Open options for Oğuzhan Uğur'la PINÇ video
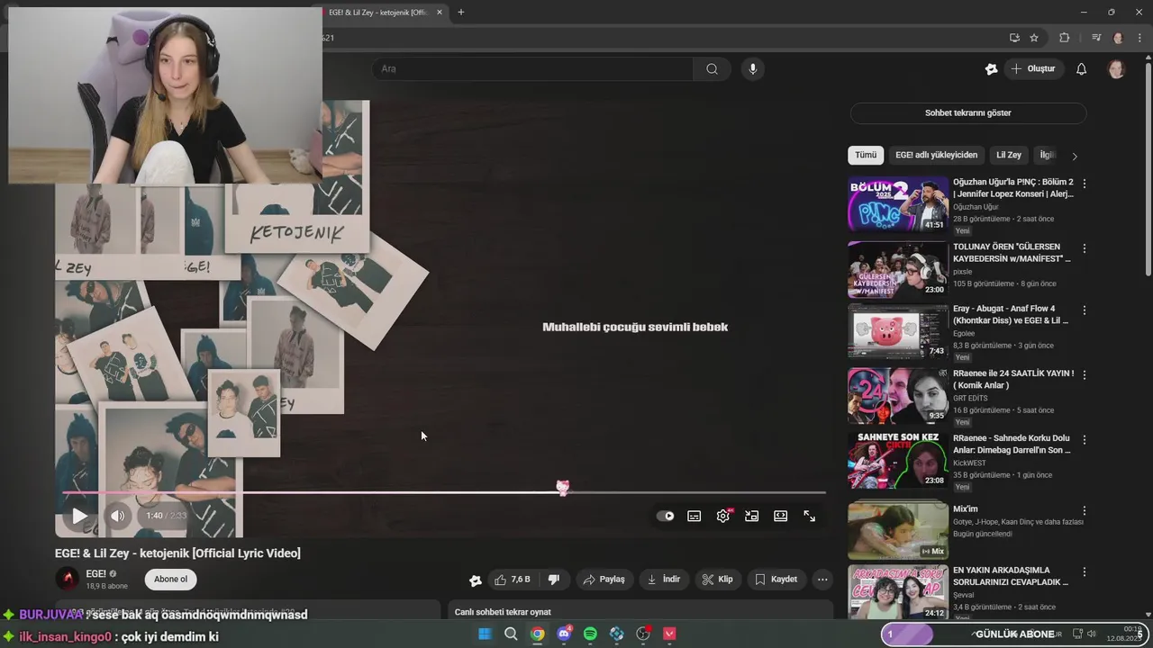This screenshot has width=1153, height=648. pyautogui.click(x=1085, y=184)
